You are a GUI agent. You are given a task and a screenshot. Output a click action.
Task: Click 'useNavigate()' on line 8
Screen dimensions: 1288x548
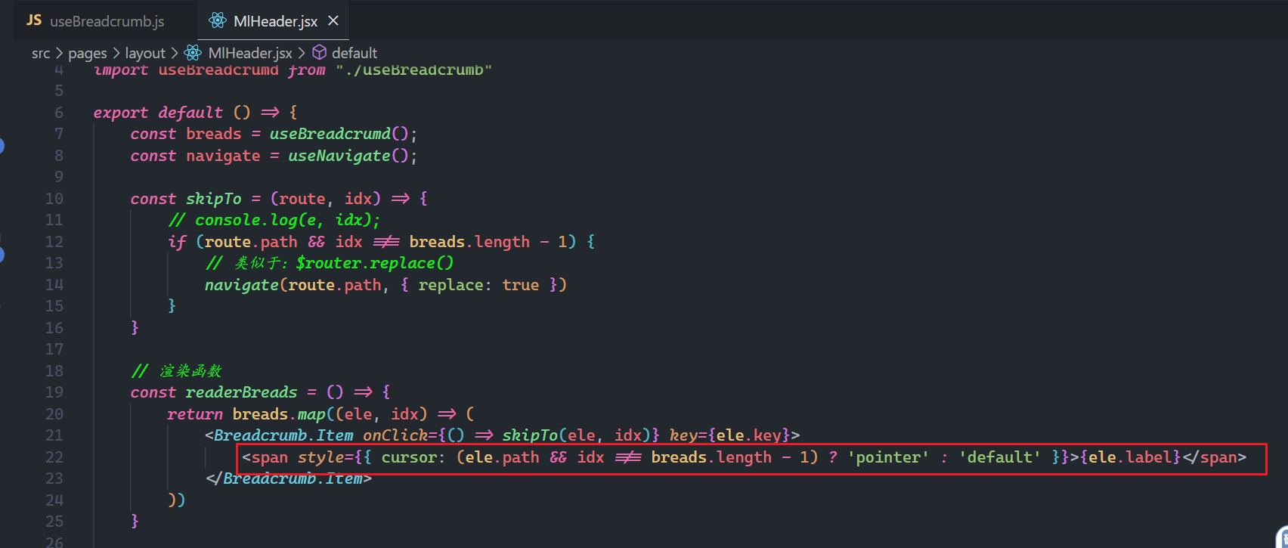348,156
